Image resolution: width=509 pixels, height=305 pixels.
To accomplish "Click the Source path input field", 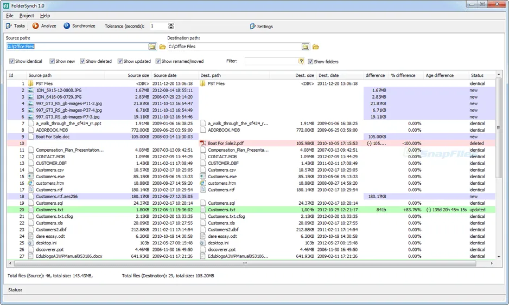I will [77, 47].
